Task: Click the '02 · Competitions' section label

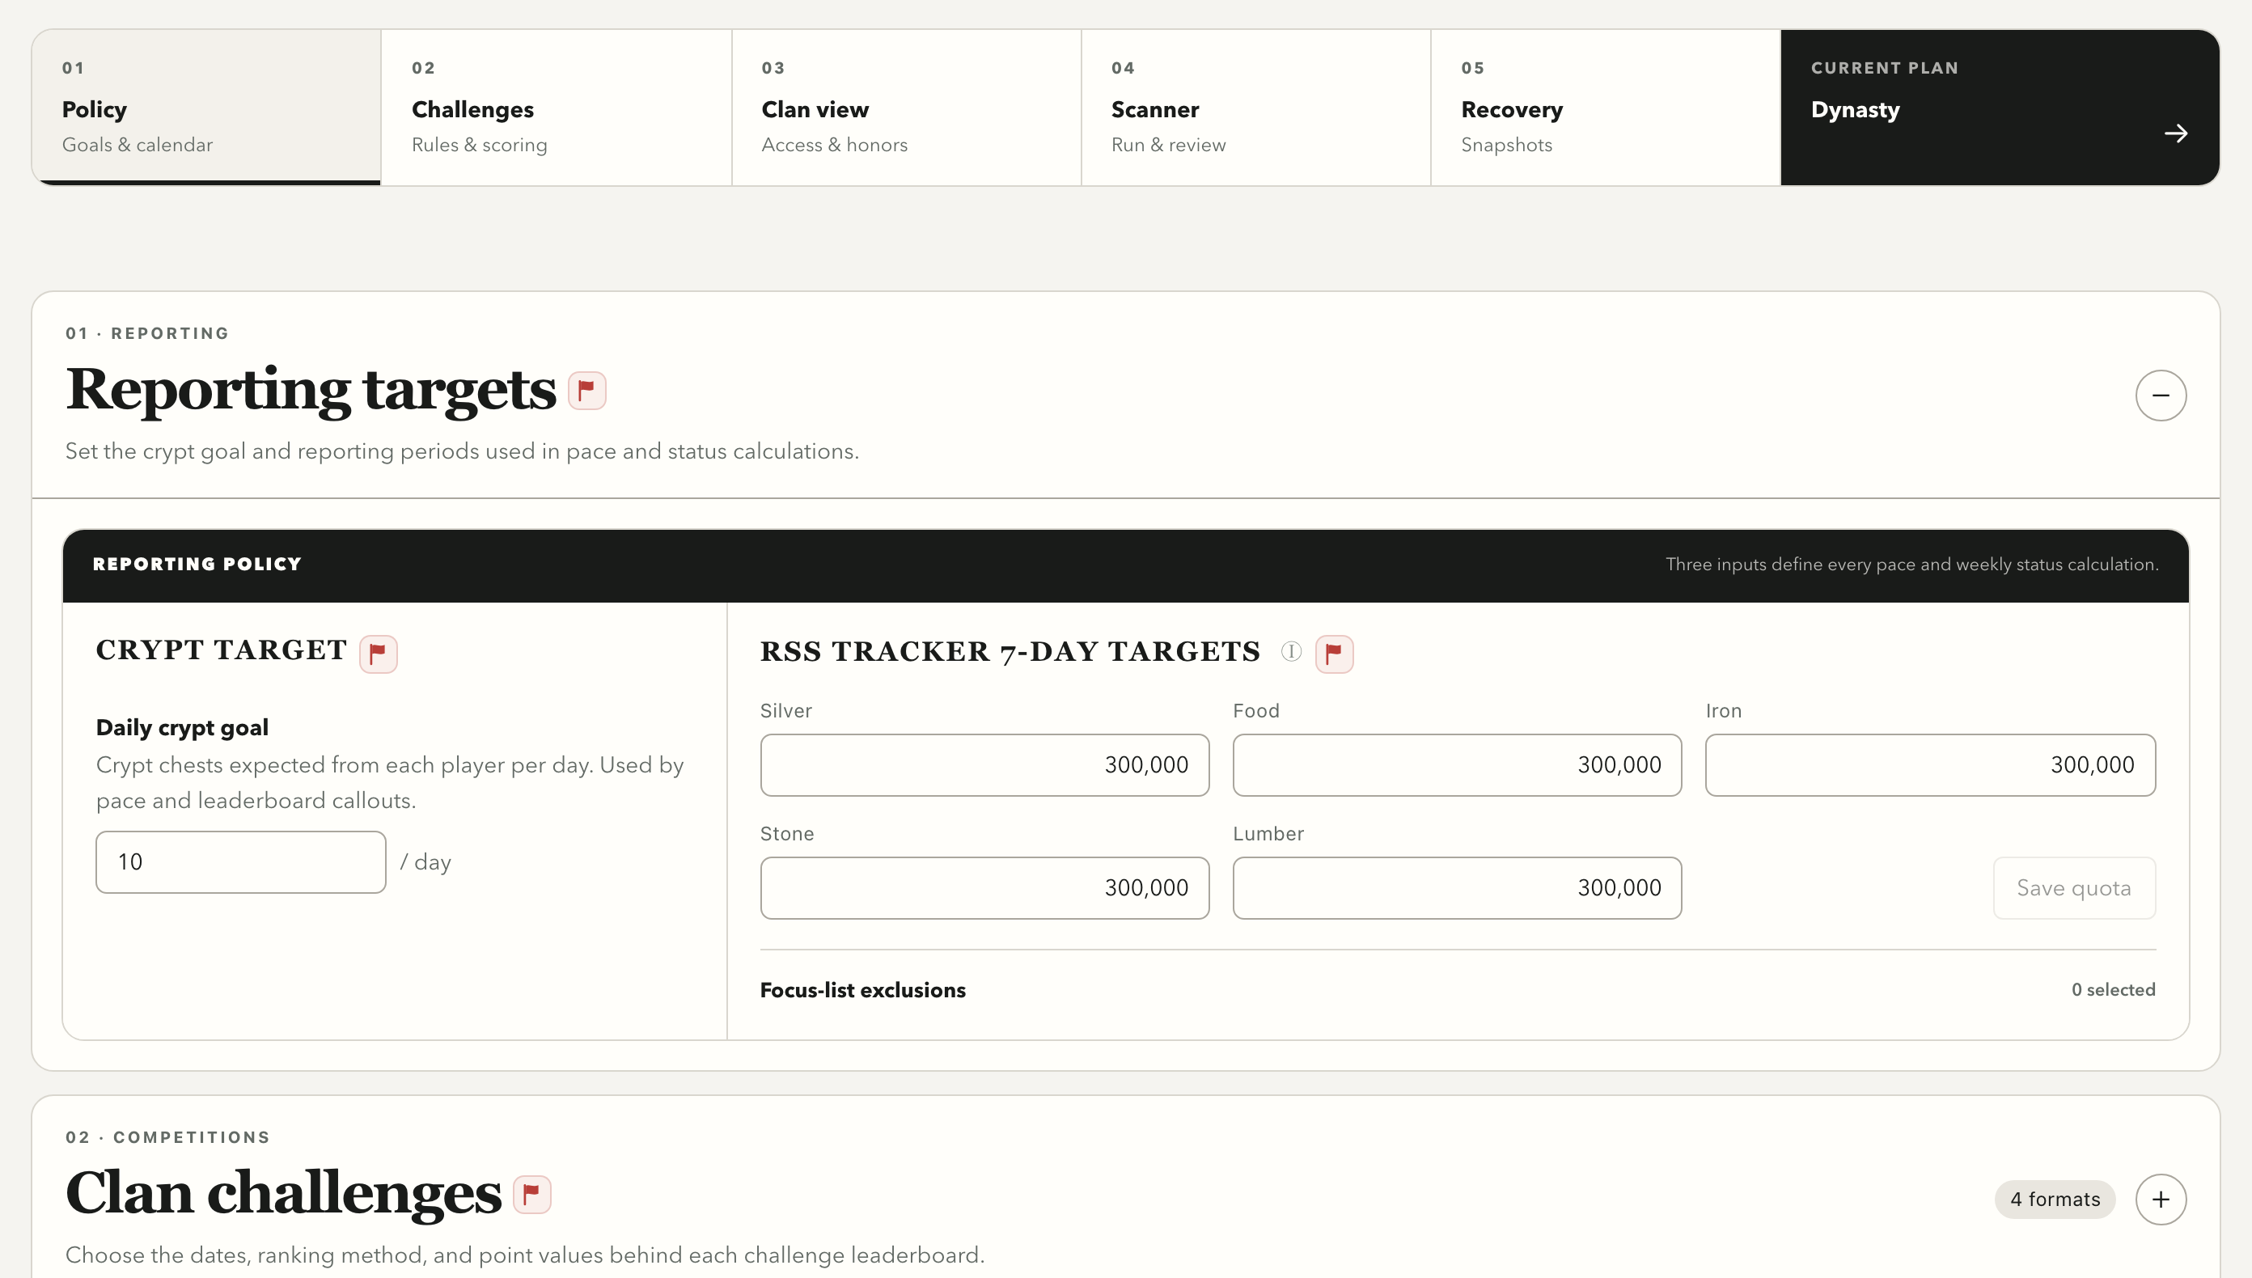Action: coord(168,1137)
